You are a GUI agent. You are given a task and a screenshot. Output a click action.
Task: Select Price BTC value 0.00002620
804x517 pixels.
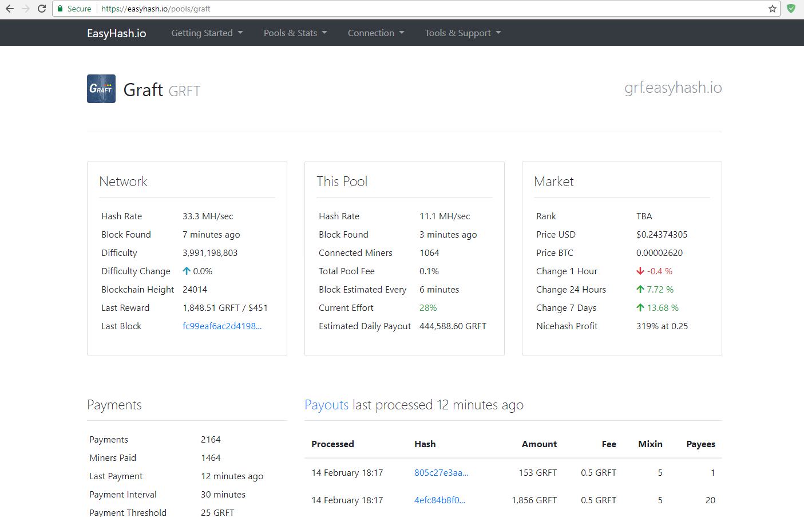coord(659,252)
